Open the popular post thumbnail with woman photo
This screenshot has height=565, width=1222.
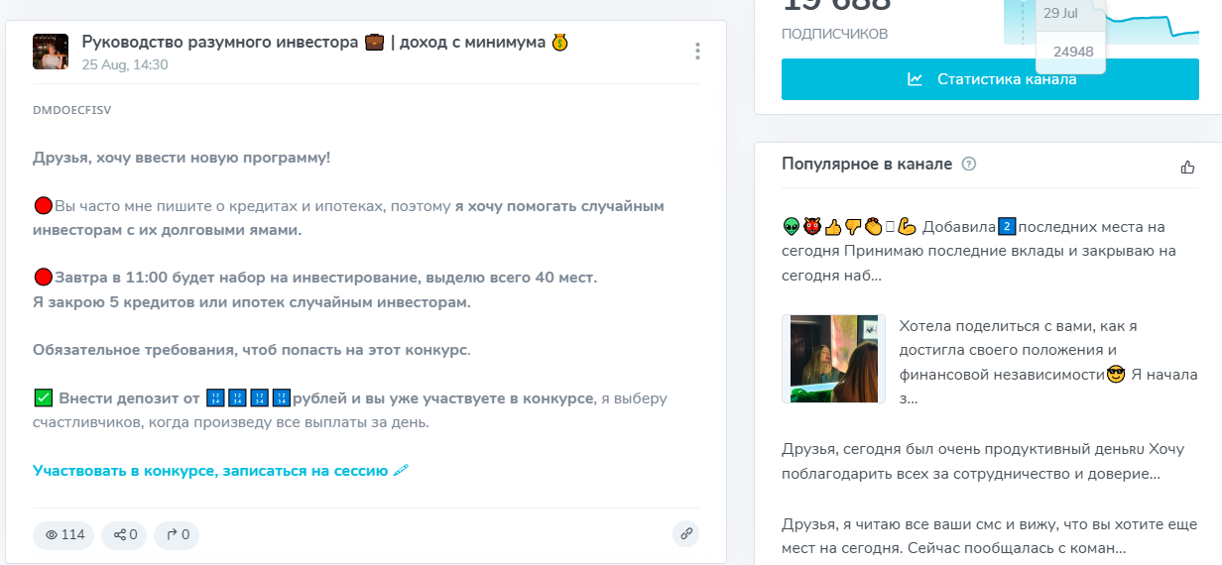click(x=831, y=358)
